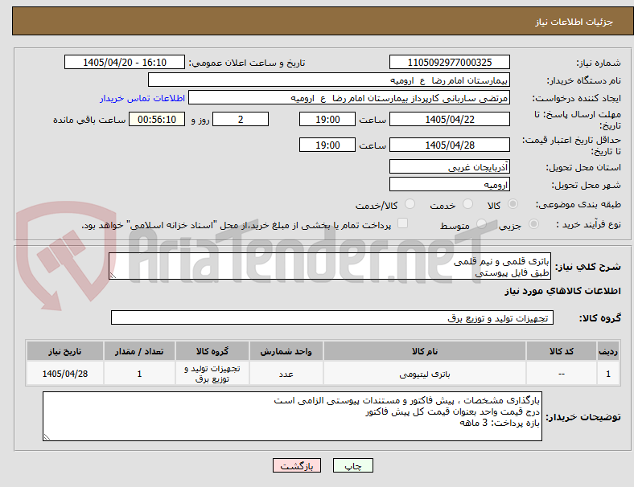The height and width of the screenshot is (487, 634).
Task: Click the گروه کالا column header in table
Action: [212, 351]
